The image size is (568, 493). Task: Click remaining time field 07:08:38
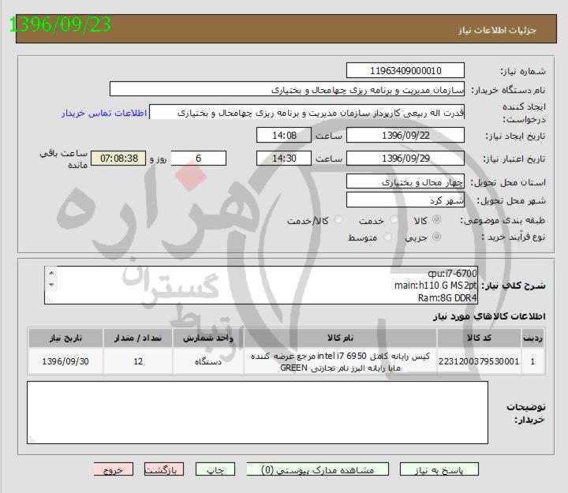118,158
